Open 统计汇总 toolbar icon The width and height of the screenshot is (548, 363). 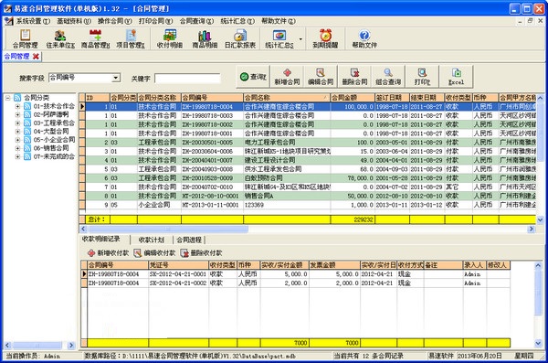[x=279, y=38]
